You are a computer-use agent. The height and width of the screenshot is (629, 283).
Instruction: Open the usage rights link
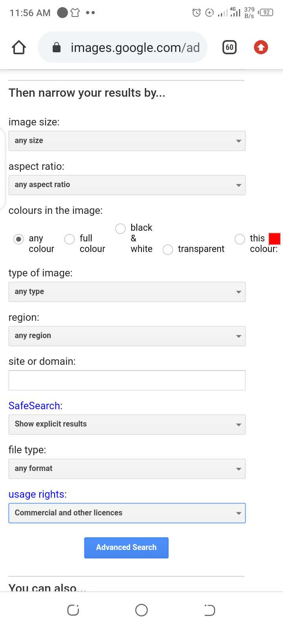(x=37, y=494)
